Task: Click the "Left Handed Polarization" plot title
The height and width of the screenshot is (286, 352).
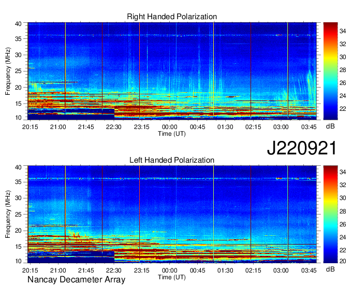Action: [x=172, y=160]
